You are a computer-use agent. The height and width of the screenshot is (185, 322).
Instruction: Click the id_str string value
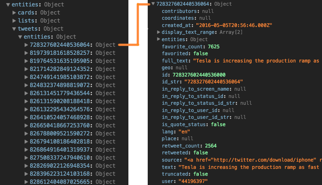(214, 82)
